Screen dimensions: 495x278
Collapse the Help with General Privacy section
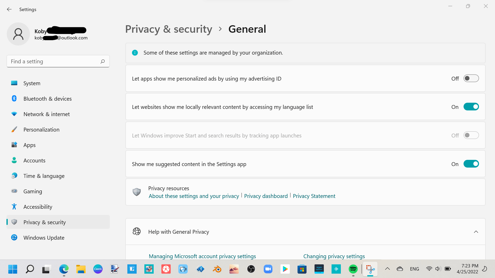coord(476,232)
